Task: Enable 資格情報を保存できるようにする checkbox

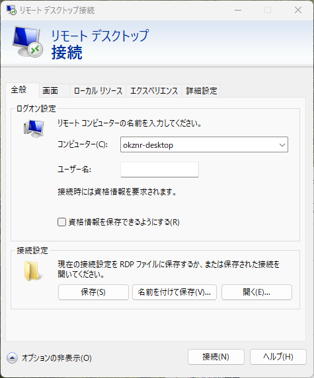Action: point(62,222)
